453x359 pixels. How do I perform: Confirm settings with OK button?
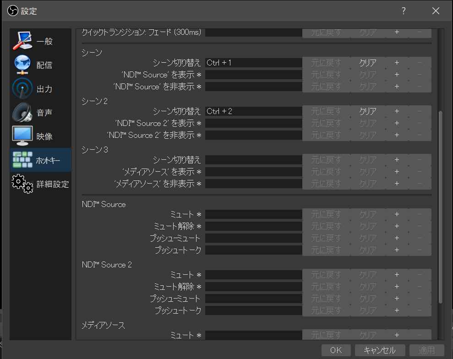(x=336, y=350)
